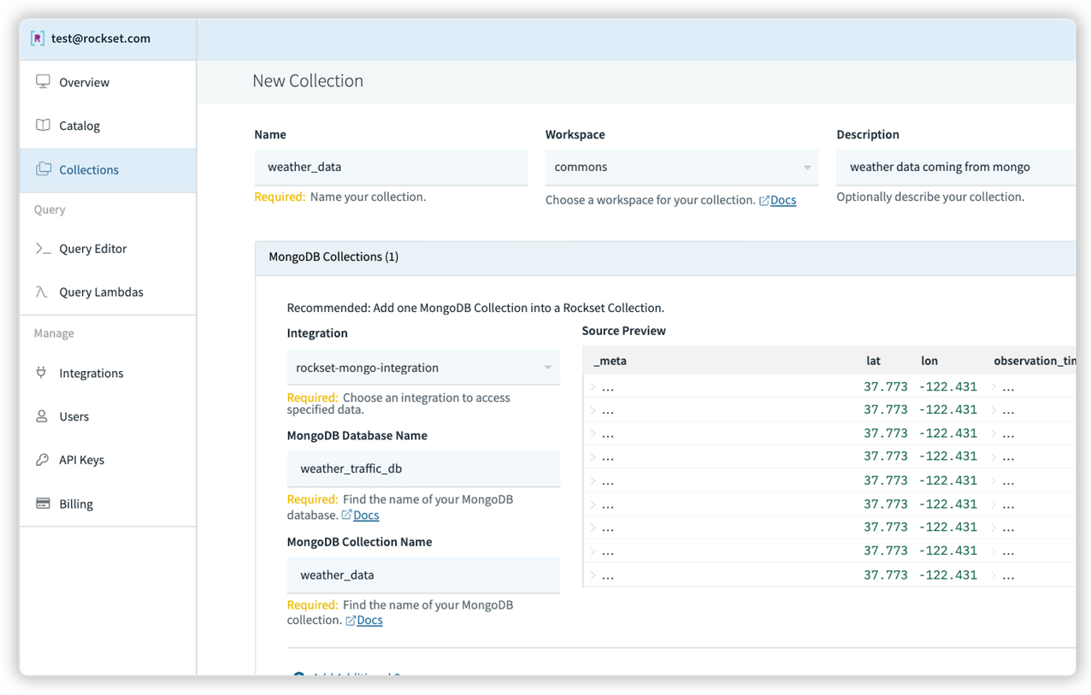
Task: Open the Docs link under Workspace
Action: (x=782, y=201)
